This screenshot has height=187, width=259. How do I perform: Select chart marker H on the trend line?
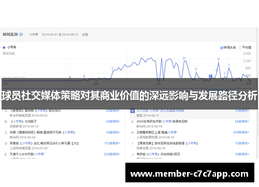[x=219, y=59]
